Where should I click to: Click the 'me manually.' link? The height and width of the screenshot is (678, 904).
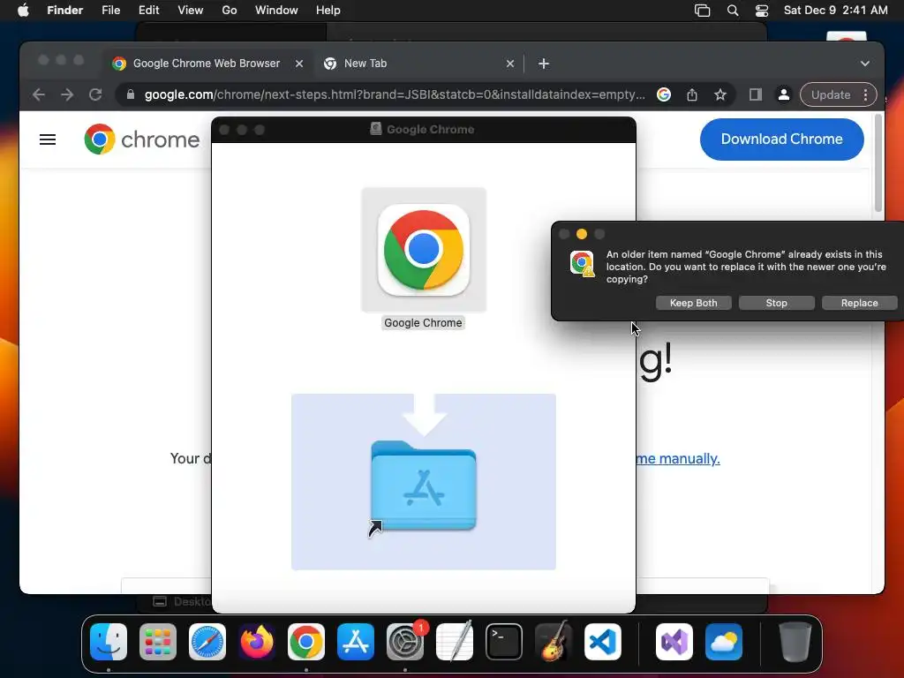[x=678, y=458]
